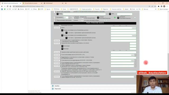Screen dimensions: 169x95
Task: Open the ЭНПФ bookmark
Action: [41, 9]
